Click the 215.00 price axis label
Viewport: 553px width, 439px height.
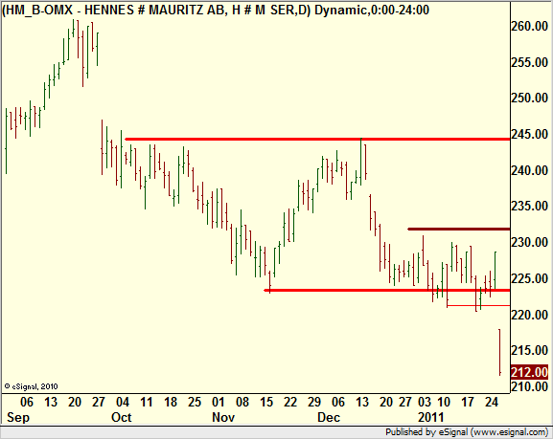tap(530, 350)
